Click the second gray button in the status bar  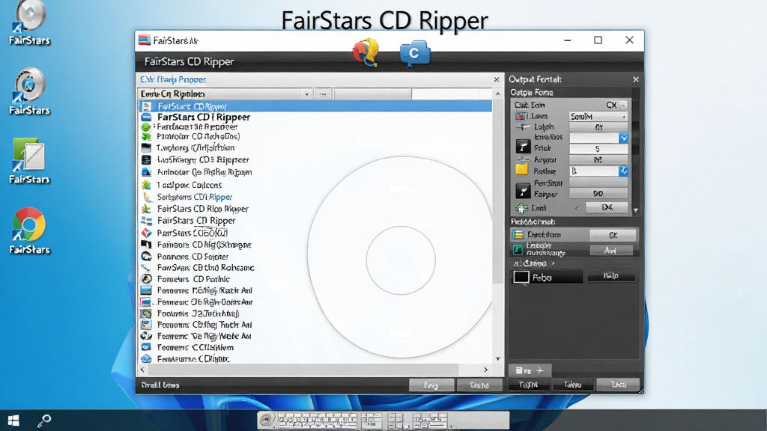coord(479,385)
